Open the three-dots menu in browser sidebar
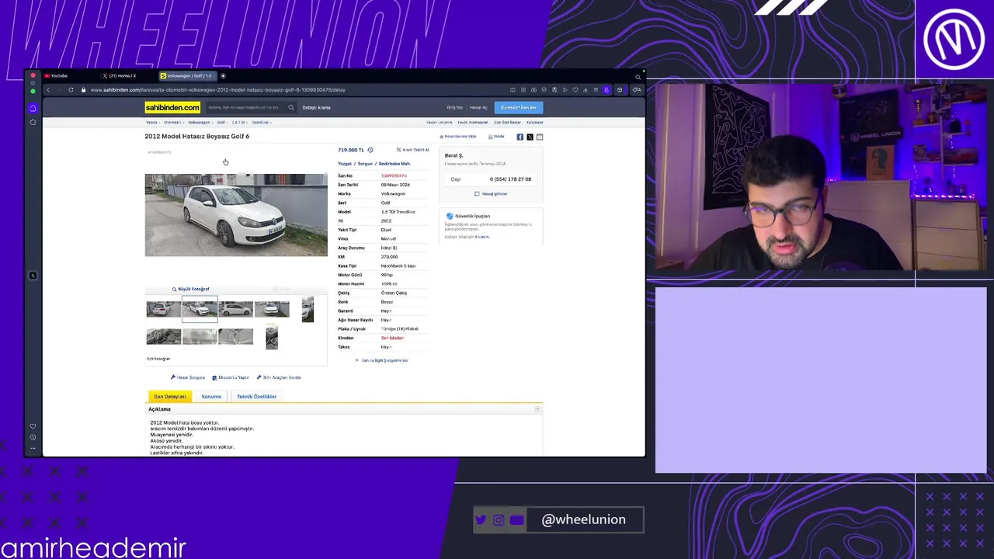The width and height of the screenshot is (994, 559). click(33, 448)
